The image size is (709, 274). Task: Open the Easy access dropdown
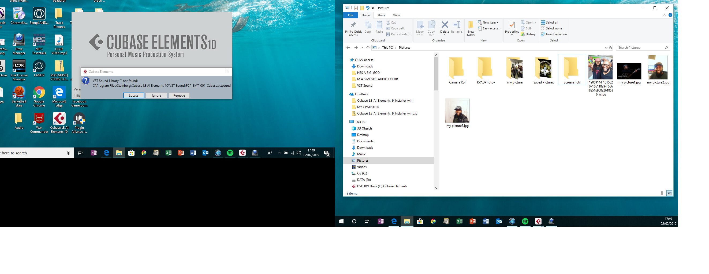(x=489, y=28)
